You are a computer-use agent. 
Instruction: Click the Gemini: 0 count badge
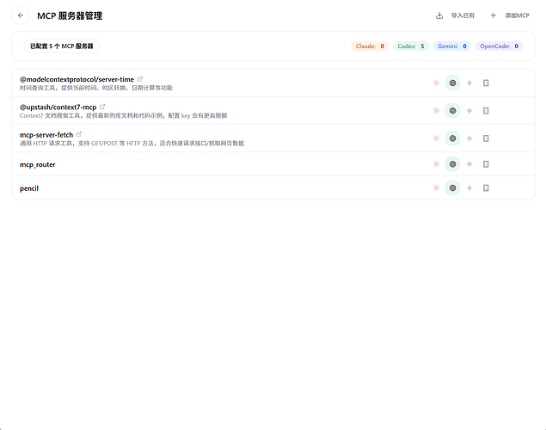(x=452, y=46)
